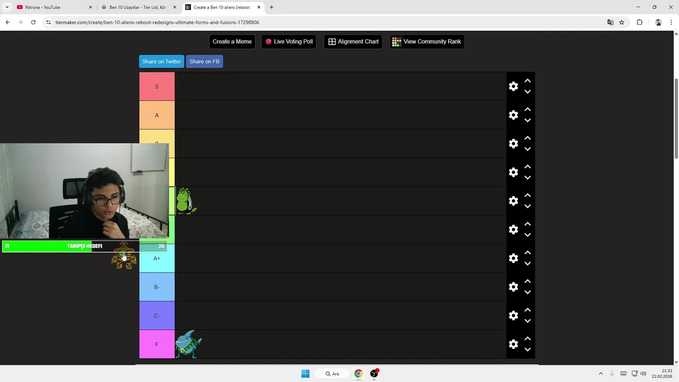
Task: Move the S tier row down
Action: point(527,92)
